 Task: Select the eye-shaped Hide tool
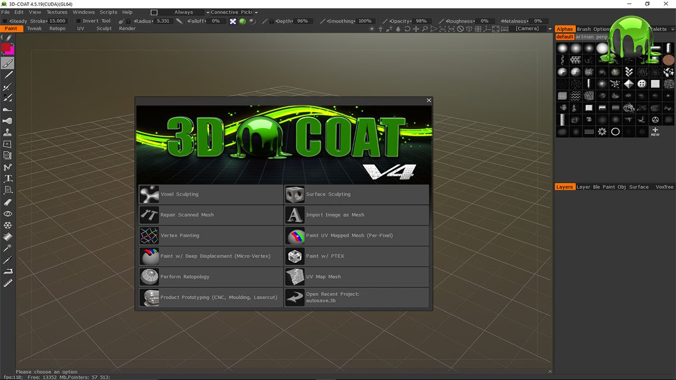7,213
